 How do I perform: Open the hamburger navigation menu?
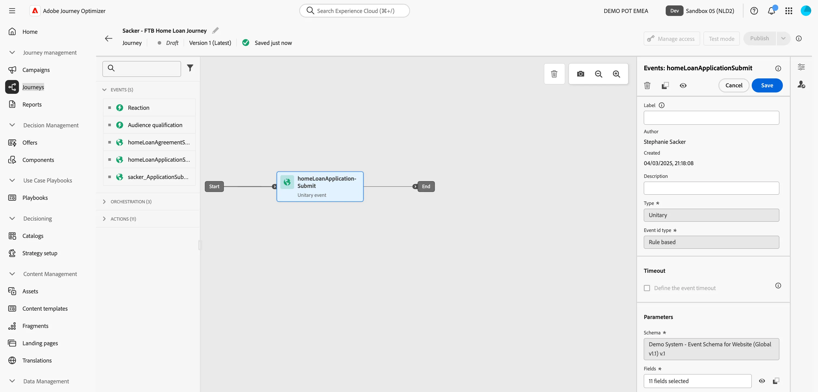pos(12,11)
